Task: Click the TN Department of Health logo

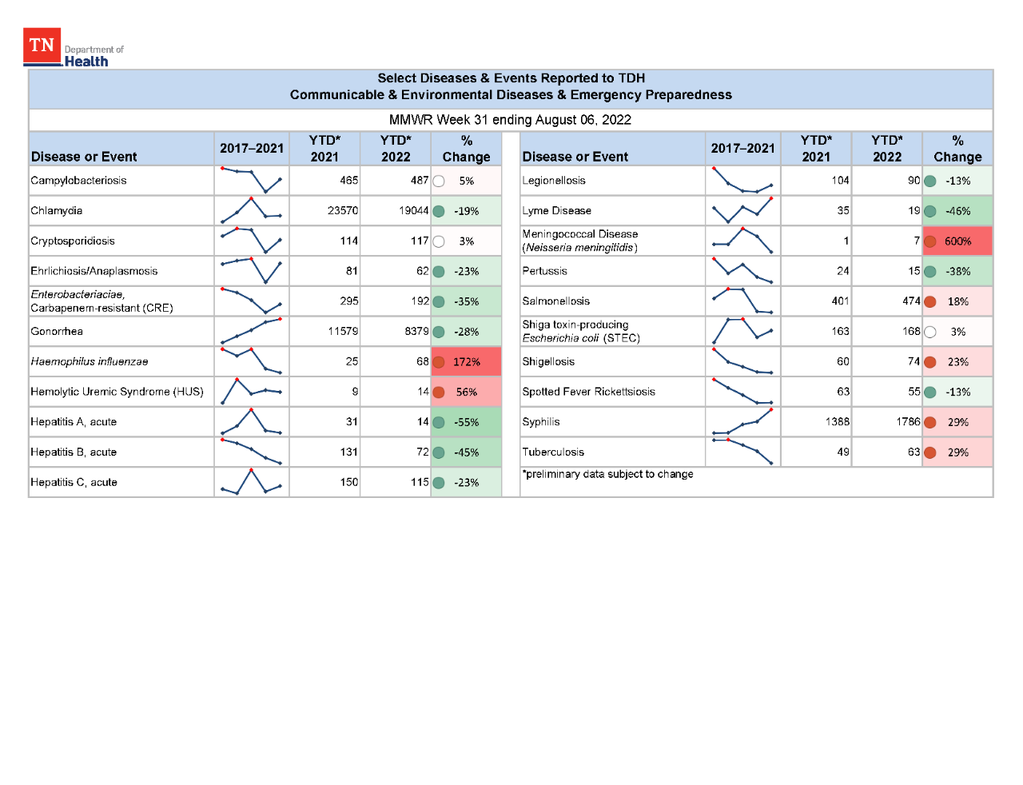Action: click(74, 48)
